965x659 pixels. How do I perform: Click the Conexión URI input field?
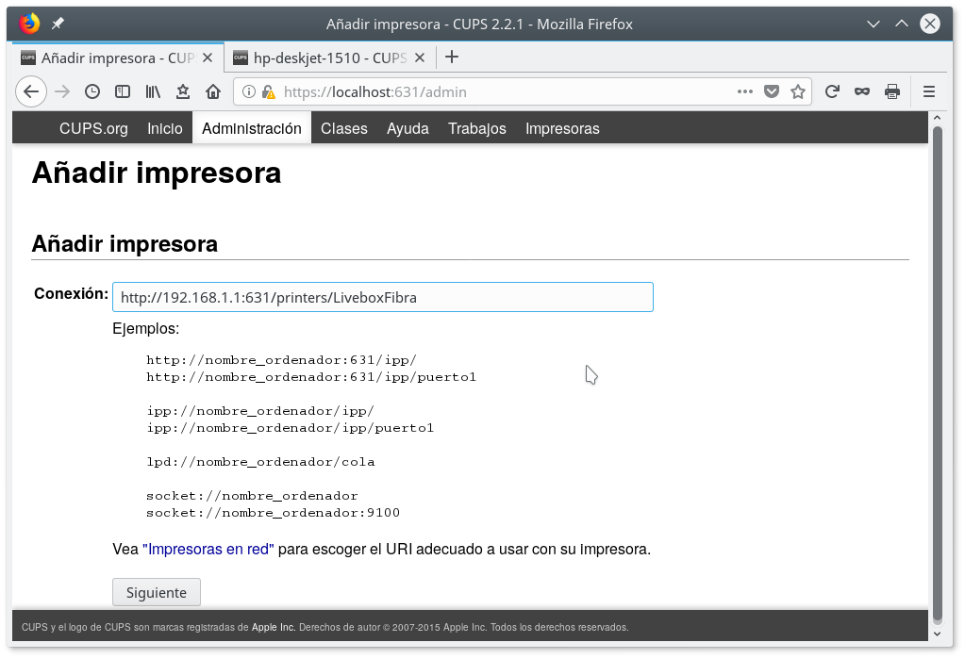(x=382, y=297)
